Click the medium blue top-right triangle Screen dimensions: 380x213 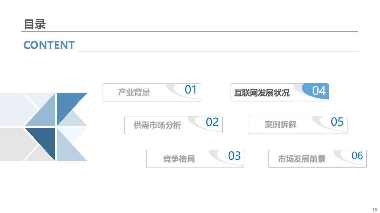coord(67,104)
